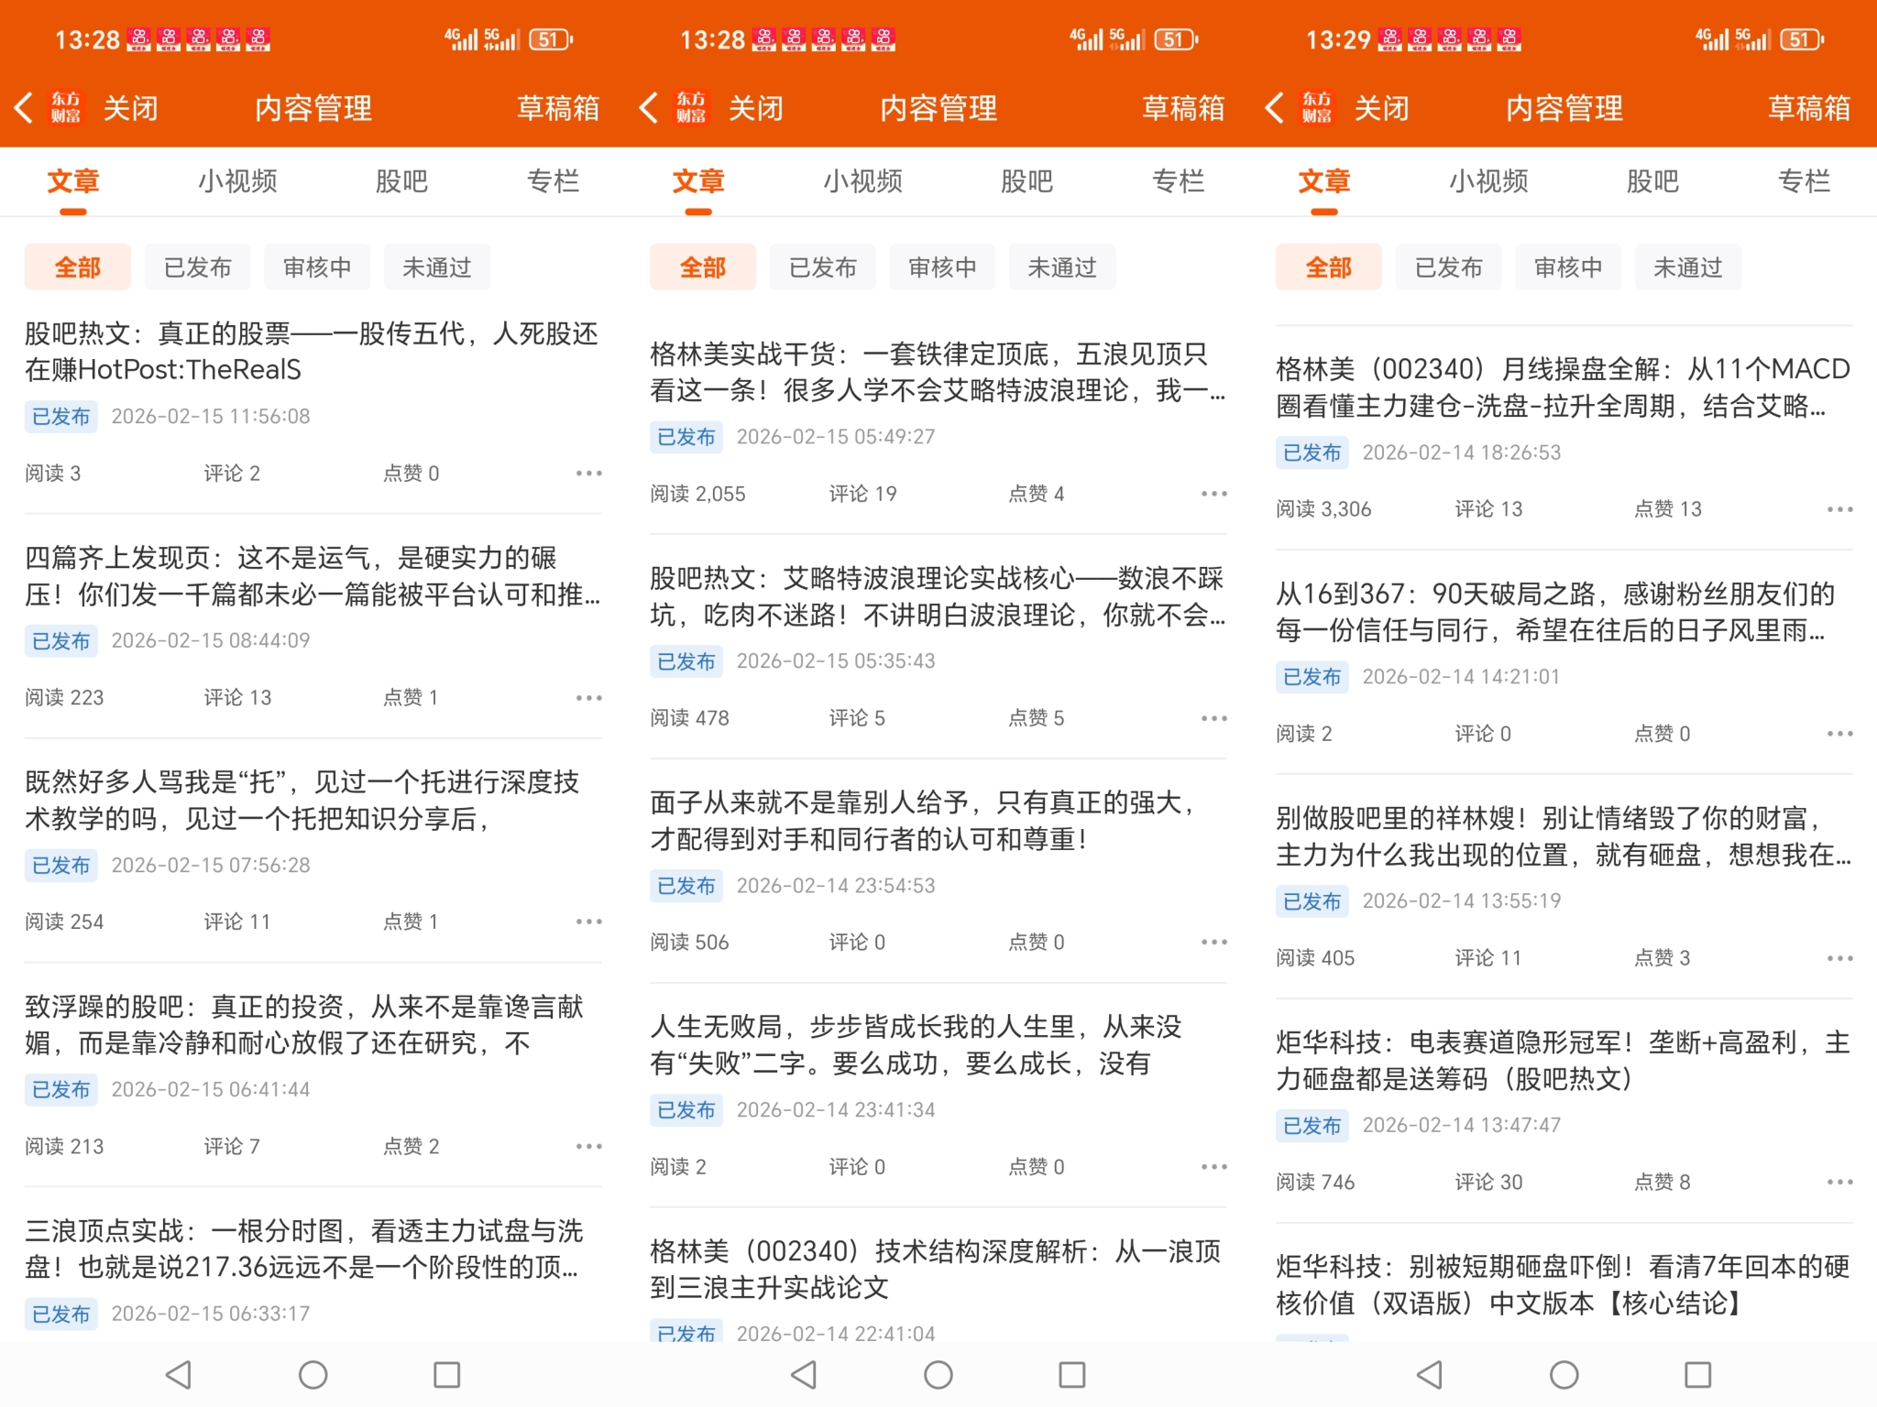Tap the back arrow in the 13:29 screen
The height and width of the screenshot is (1407, 1877).
(1274, 108)
